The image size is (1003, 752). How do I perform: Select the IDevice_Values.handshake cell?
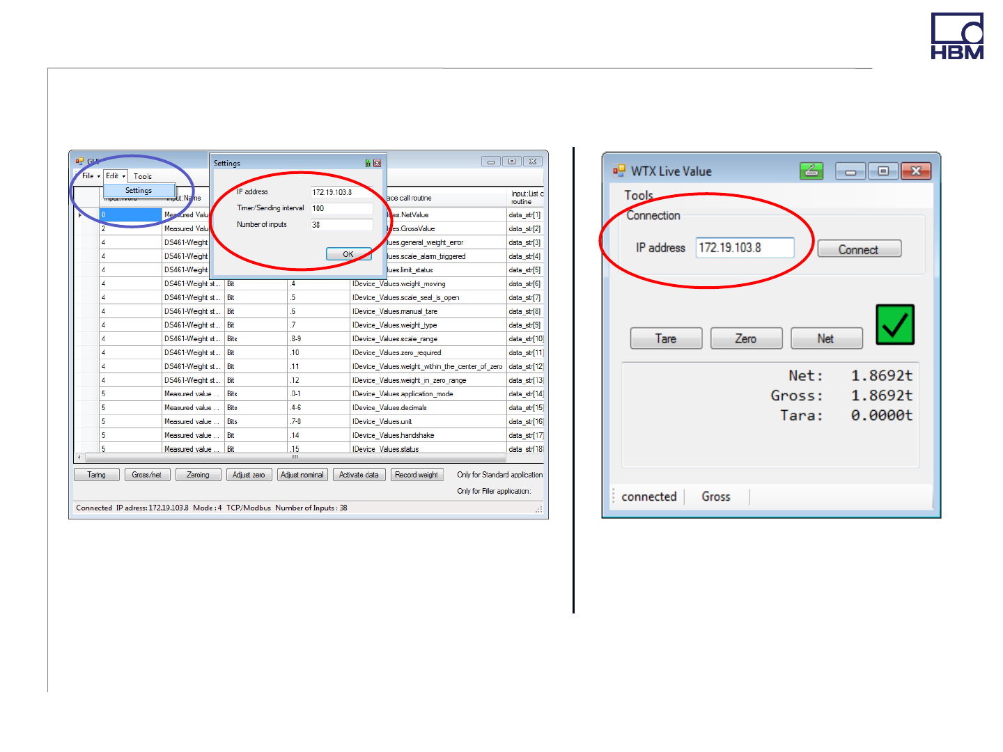[428, 436]
